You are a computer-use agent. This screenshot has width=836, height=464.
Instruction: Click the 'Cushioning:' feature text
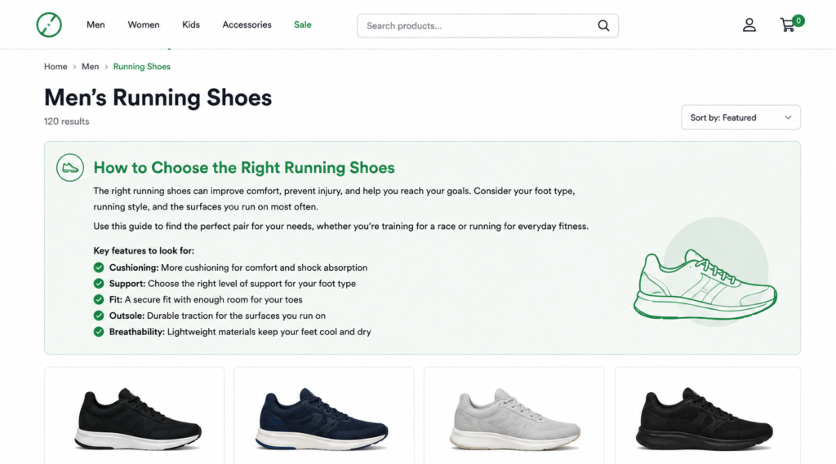[x=134, y=267]
